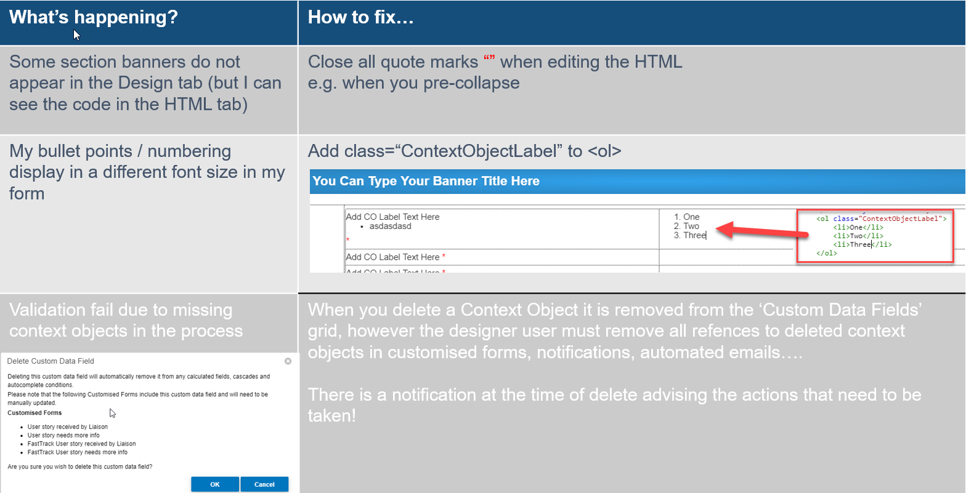Image resolution: width=966 pixels, height=493 pixels.
Task: Click the 'Add class=ContextObjectLabel to <ol>' text
Action: [465, 151]
